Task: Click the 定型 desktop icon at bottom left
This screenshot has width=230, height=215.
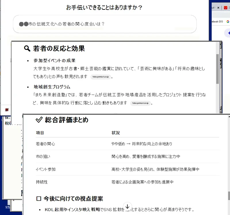Action: tap(7, 207)
